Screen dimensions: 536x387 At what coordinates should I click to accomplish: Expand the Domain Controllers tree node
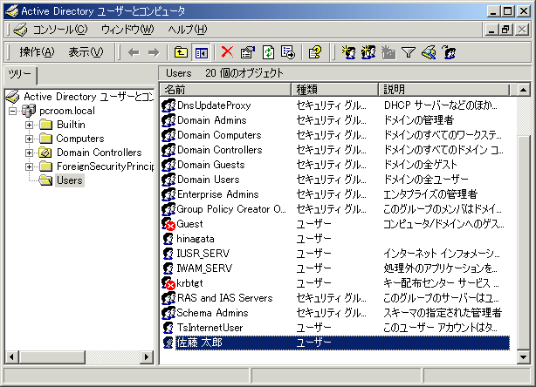(x=29, y=153)
